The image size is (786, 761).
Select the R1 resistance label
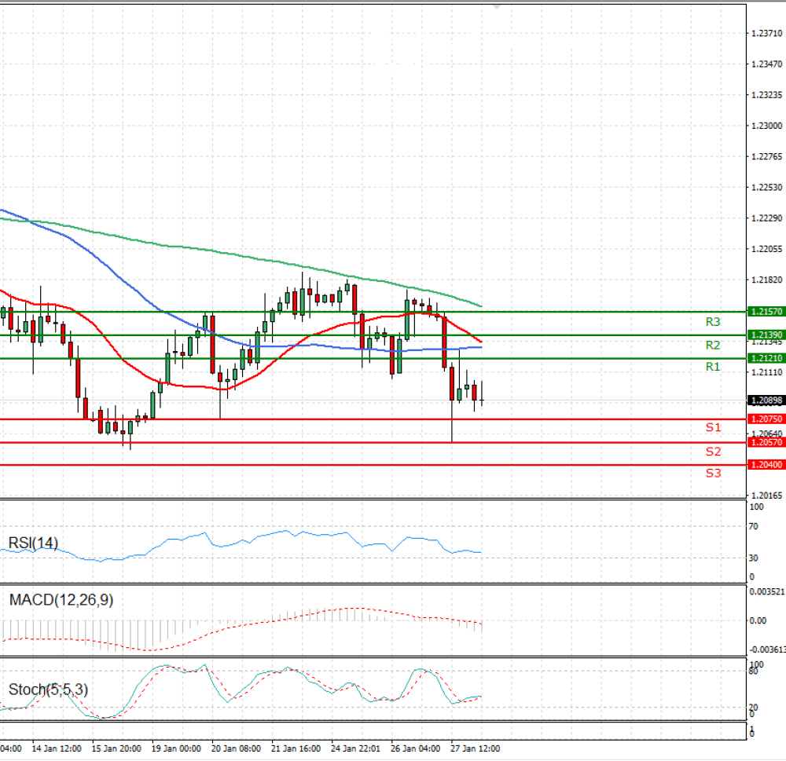click(713, 367)
